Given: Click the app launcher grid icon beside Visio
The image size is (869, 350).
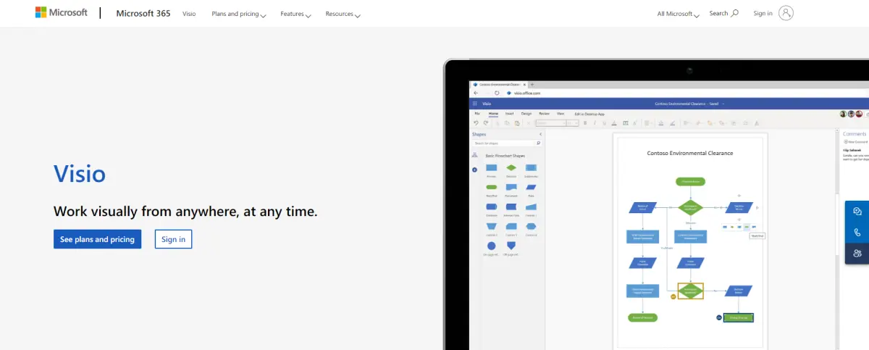Looking at the screenshot, I should [475, 104].
